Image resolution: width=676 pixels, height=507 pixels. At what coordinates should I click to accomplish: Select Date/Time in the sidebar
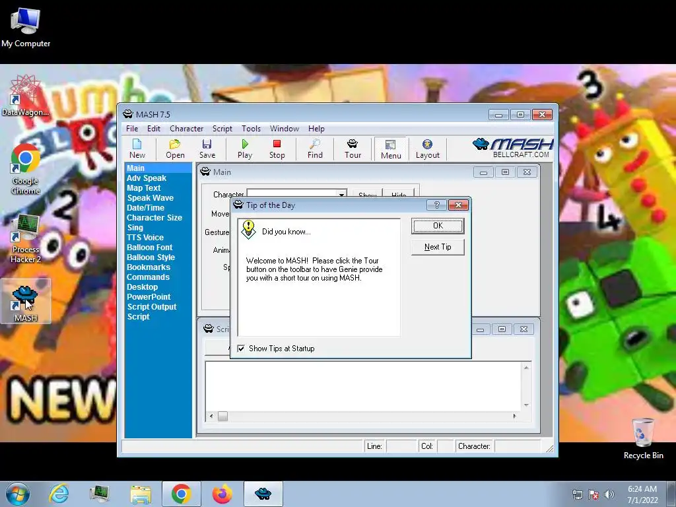(x=145, y=208)
